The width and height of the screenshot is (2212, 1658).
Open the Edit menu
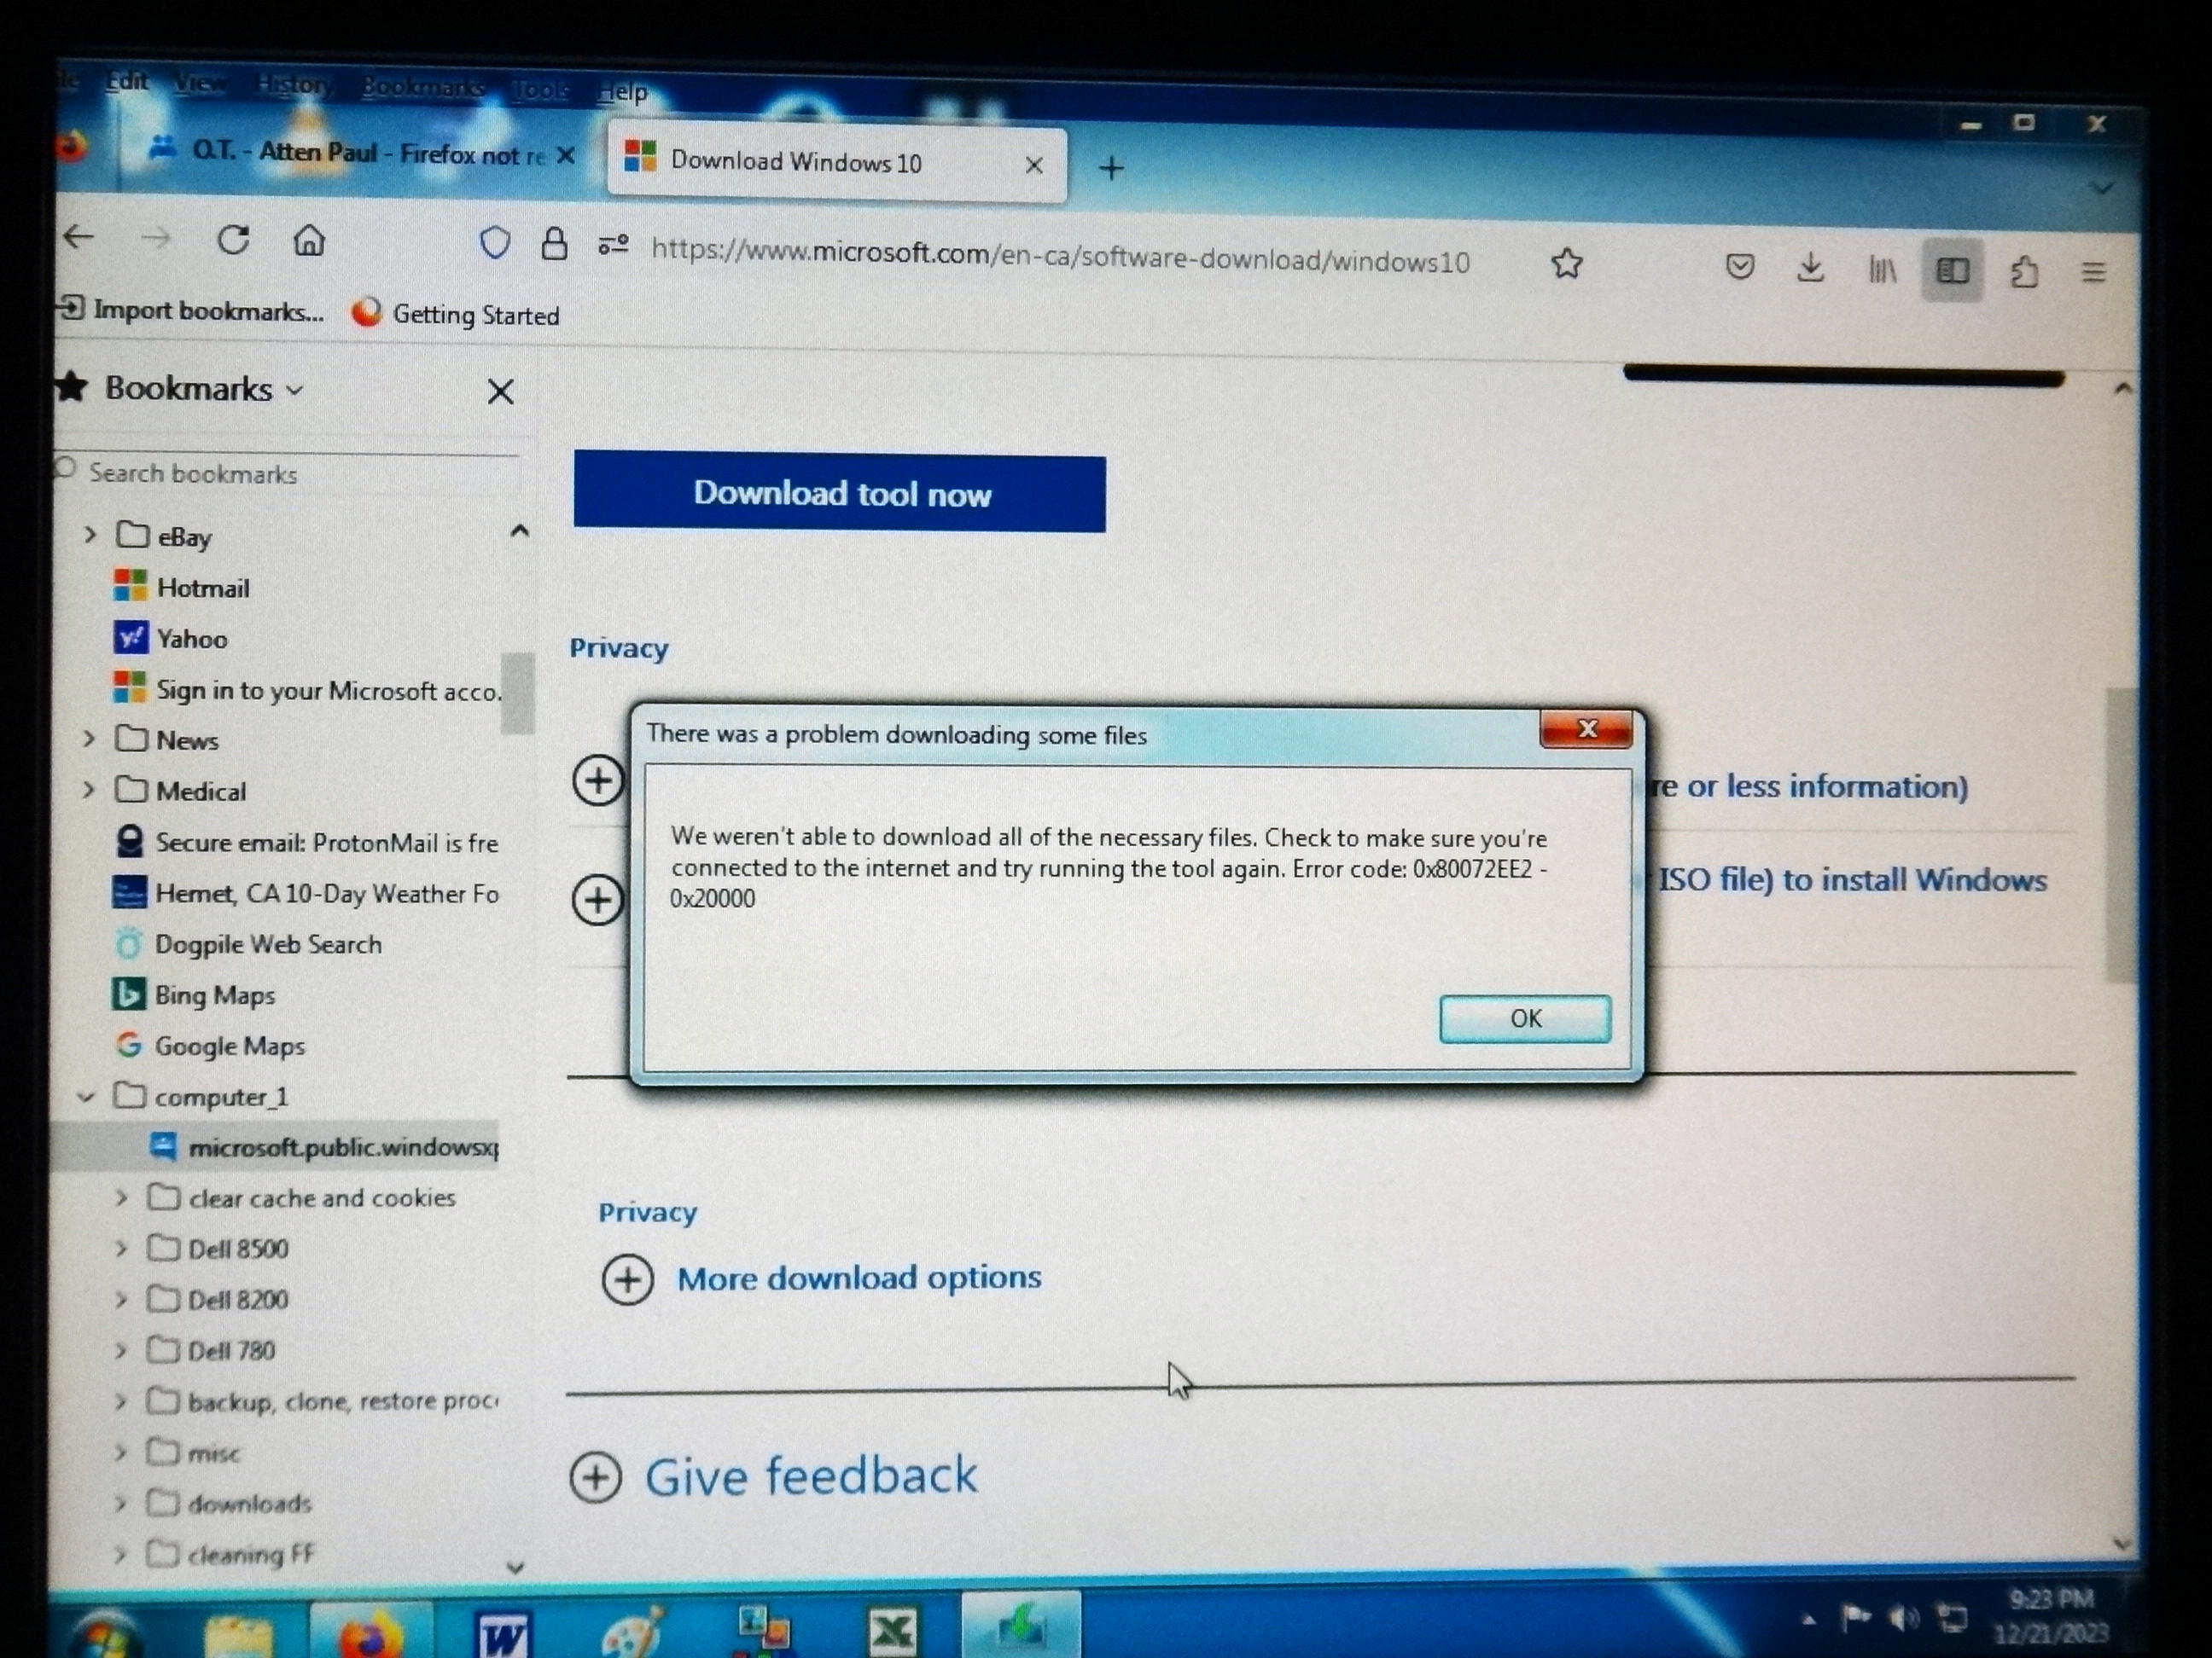[127, 81]
